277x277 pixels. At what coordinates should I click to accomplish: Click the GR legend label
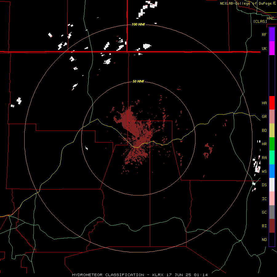(264, 117)
